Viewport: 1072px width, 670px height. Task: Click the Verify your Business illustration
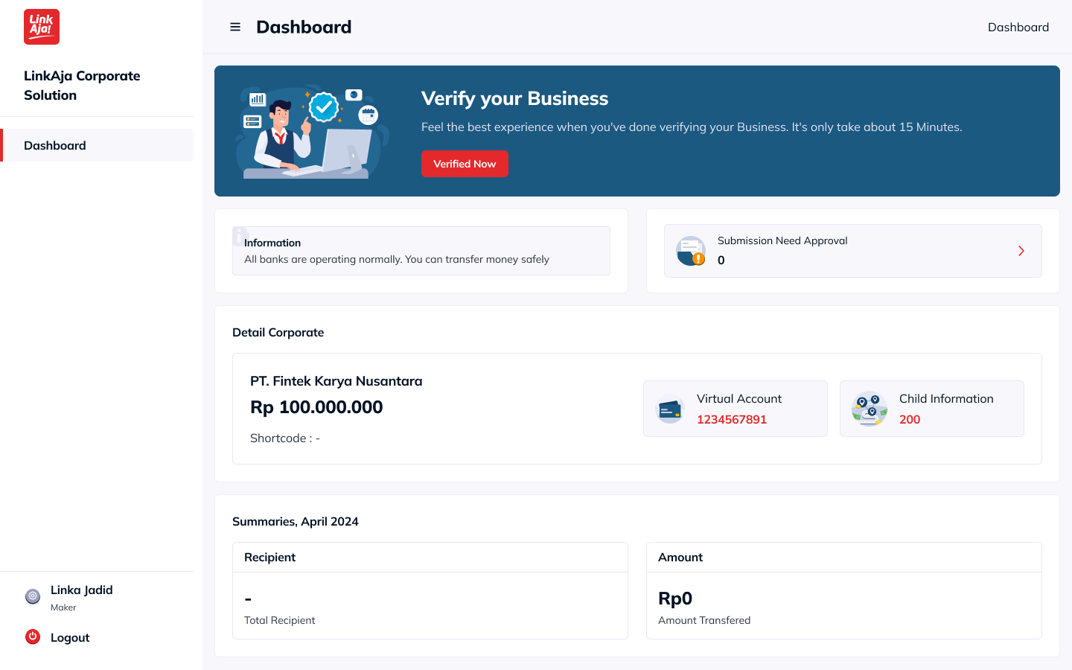coord(313,132)
